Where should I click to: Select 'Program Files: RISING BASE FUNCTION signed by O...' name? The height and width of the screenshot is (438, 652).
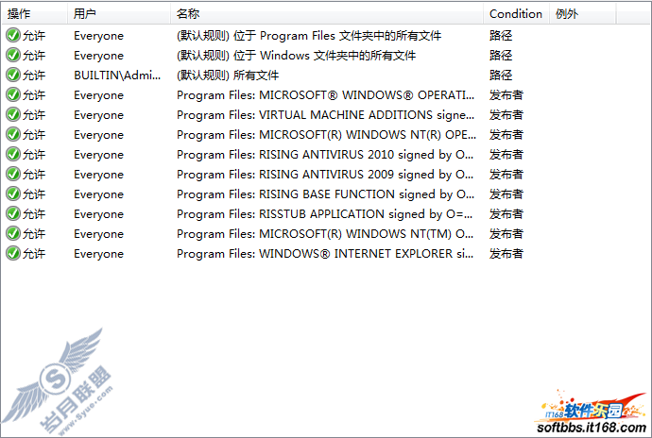(325, 194)
